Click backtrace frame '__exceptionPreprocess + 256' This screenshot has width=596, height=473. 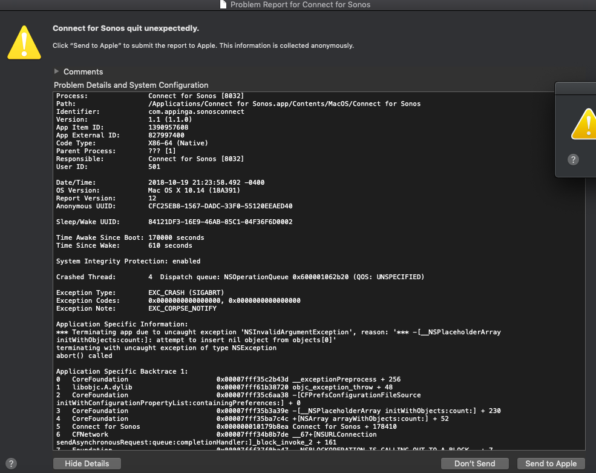(x=346, y=379)
